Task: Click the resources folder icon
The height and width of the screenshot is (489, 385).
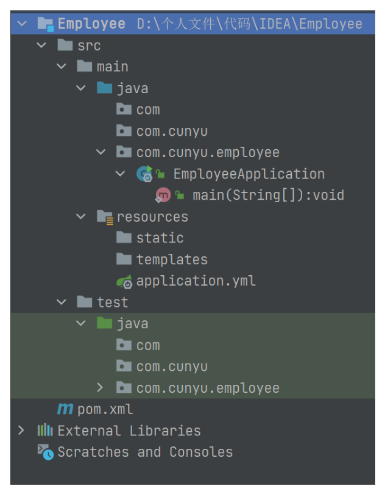Action: point(105,217)
